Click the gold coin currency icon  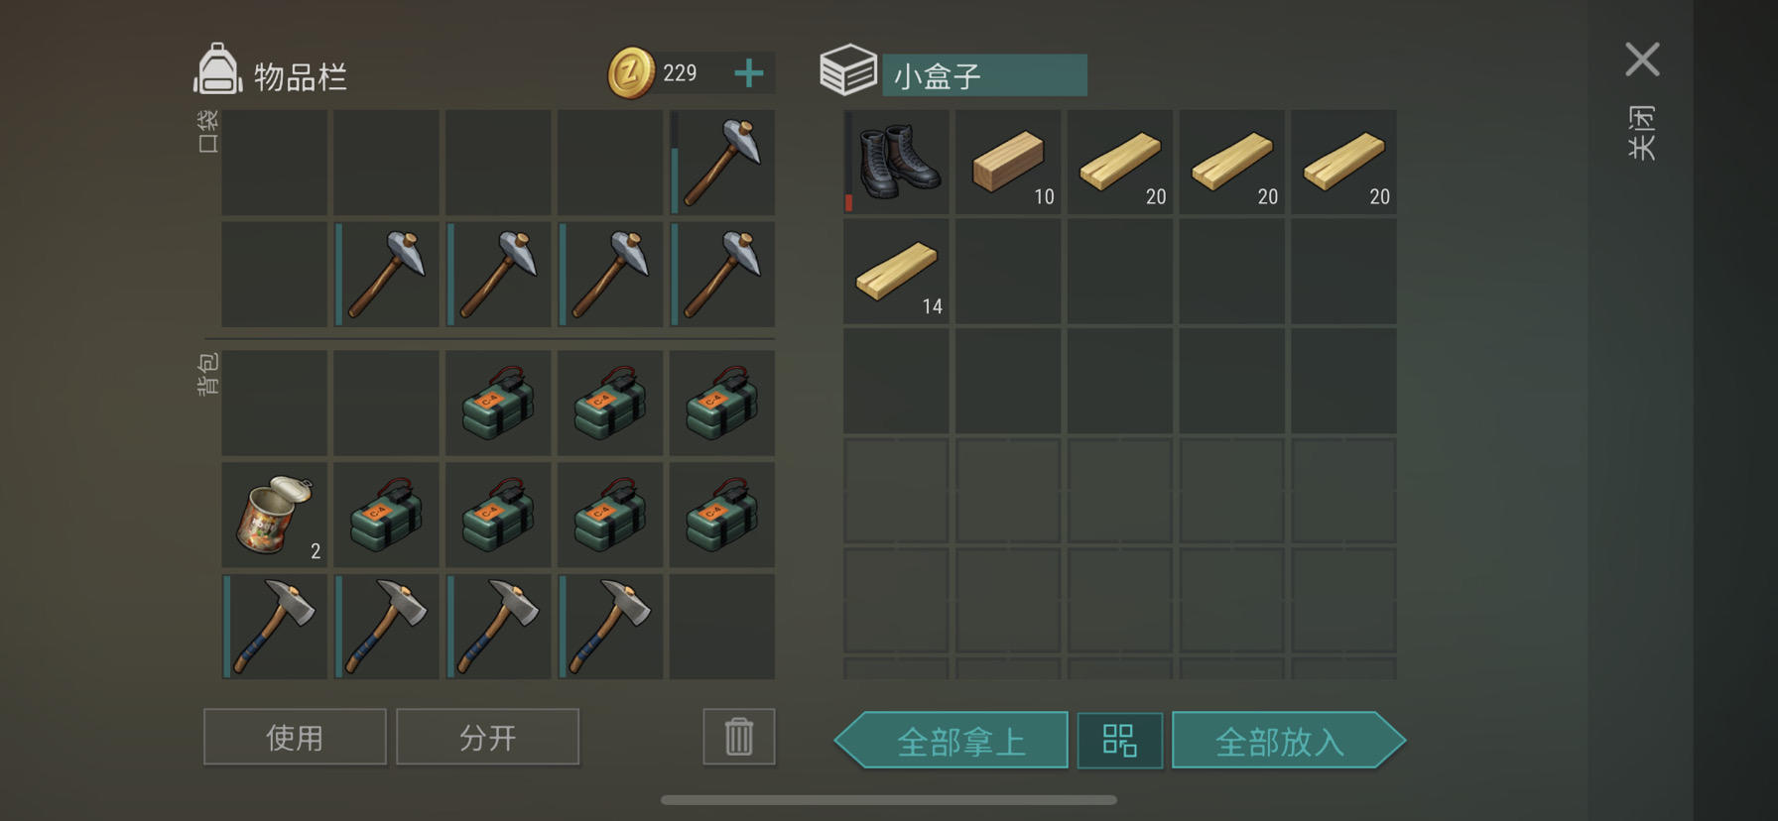(631, 73)
